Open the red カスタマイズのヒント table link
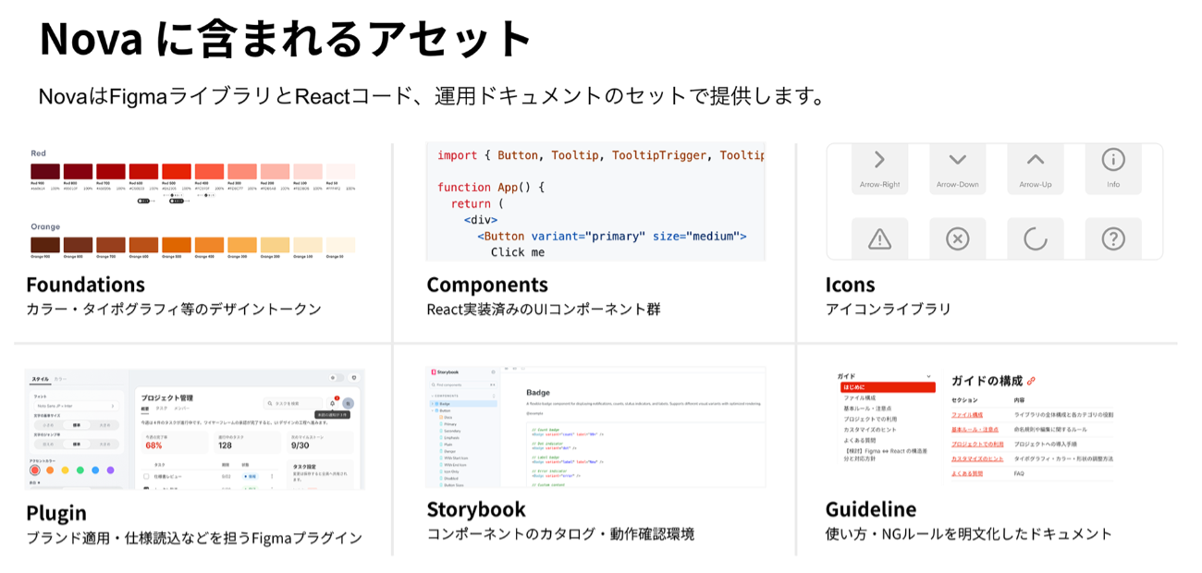Viewport: 1202px width, 573px height. pyautogui.click(x=977, y=459)
